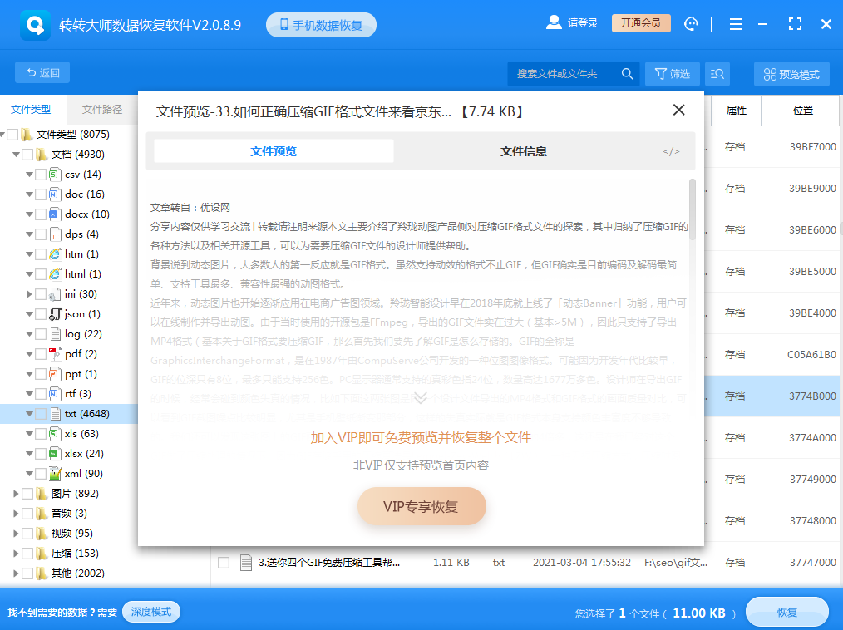Select the rtf (3) tree item
The image size is (843, 630).
click(x=78, y=393)
